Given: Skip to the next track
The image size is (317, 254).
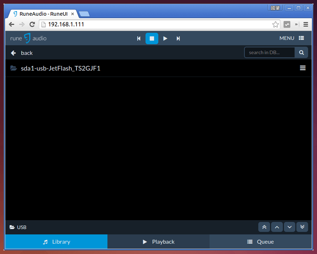Looking at the screenshot, I should point(178,38).
